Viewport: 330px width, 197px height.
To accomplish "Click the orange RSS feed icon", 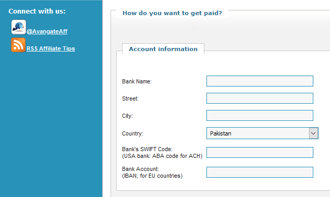I will 18,45.
